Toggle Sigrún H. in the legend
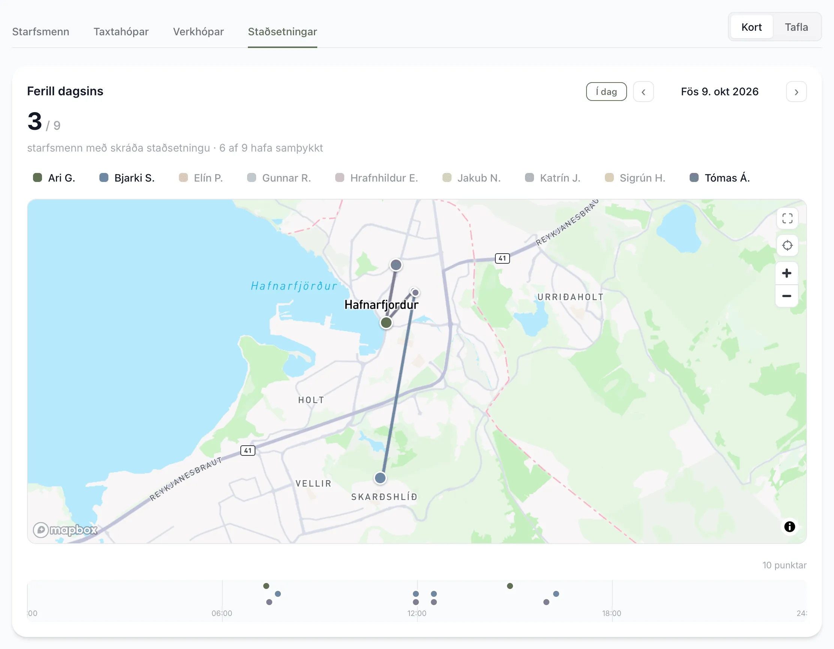The width and height of the screenshot is (834, 649). point(635,178)
